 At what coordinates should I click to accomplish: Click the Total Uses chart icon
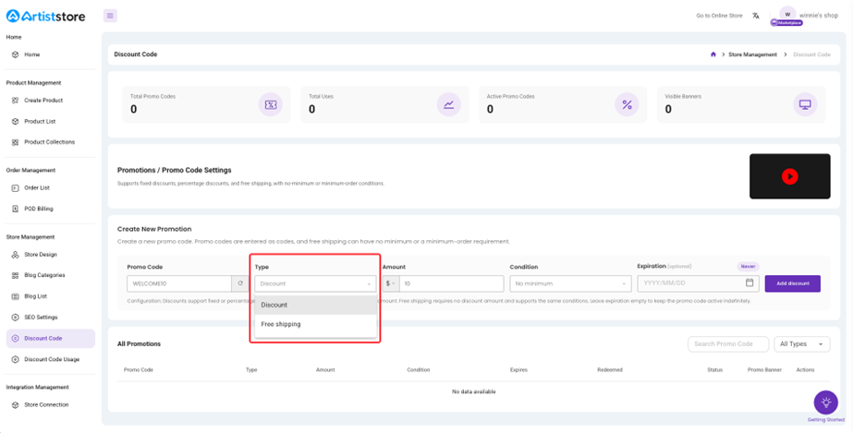click(449, 105)
